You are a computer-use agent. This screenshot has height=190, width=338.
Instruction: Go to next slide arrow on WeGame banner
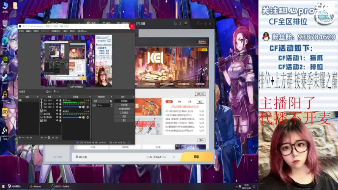(206, 68)
